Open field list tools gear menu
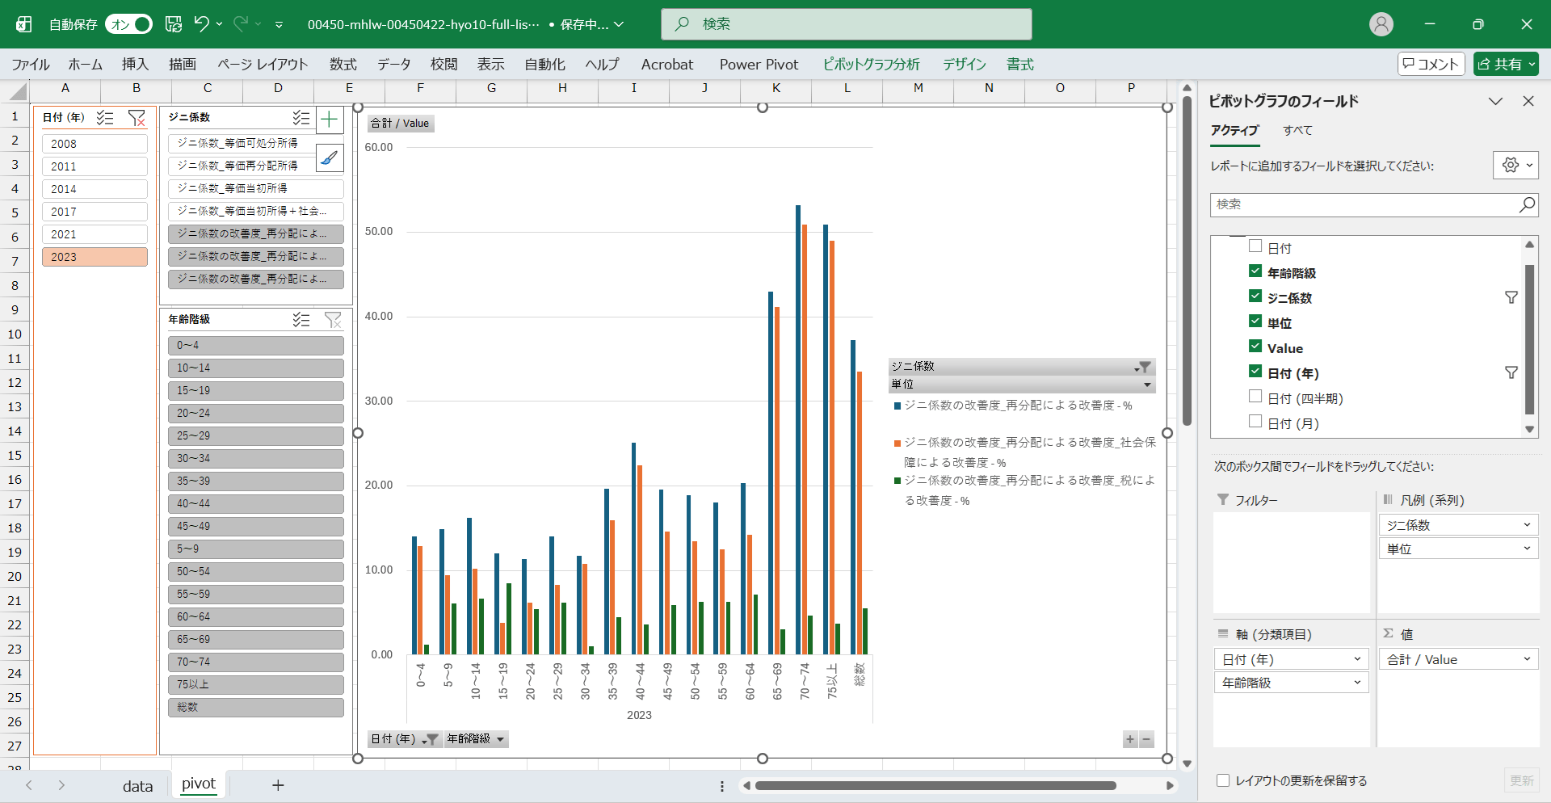This screenshot has height=803, width=1551. click(x=1515, y=165)
